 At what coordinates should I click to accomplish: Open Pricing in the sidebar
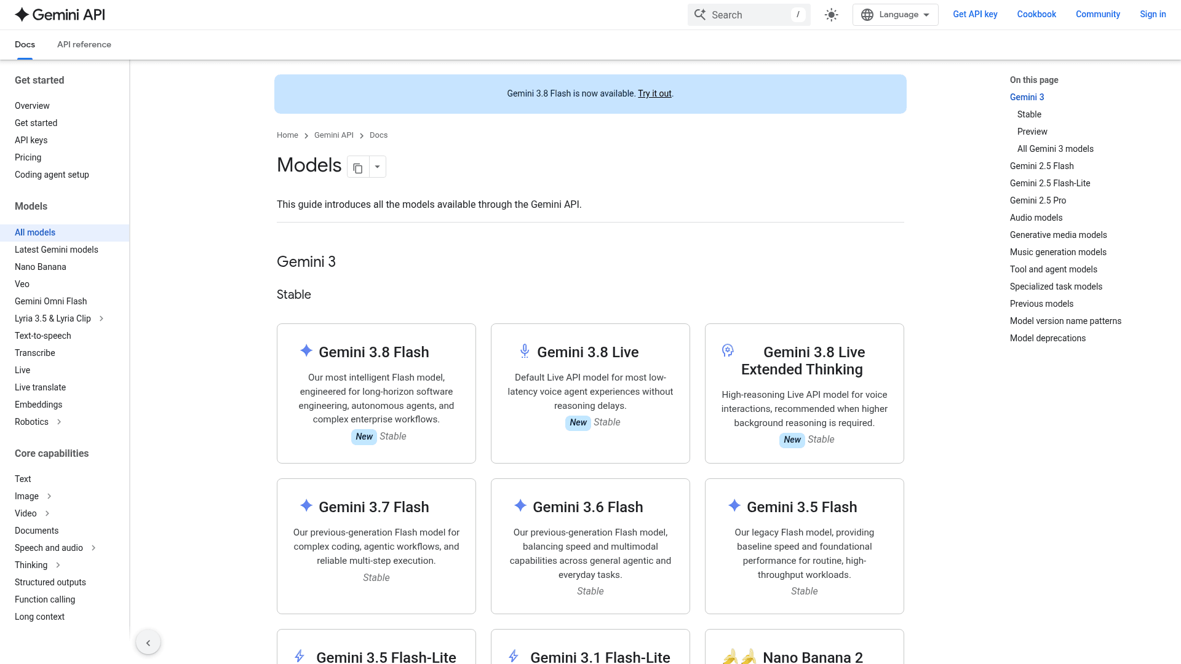(x=28, y=157)
